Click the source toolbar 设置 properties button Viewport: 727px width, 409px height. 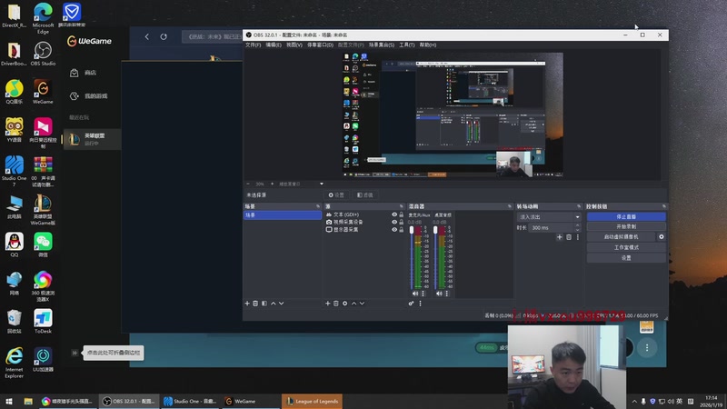336,195
